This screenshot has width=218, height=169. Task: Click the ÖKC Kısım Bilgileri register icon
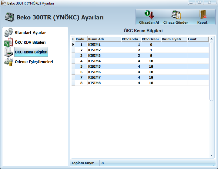tap(8, 52)
